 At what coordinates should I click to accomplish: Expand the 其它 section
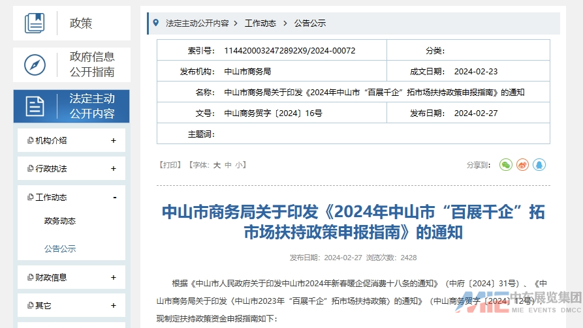coord(114,305)
